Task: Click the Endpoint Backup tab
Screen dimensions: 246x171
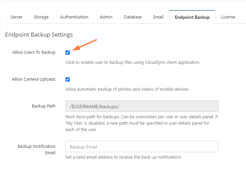Action: 192,17
